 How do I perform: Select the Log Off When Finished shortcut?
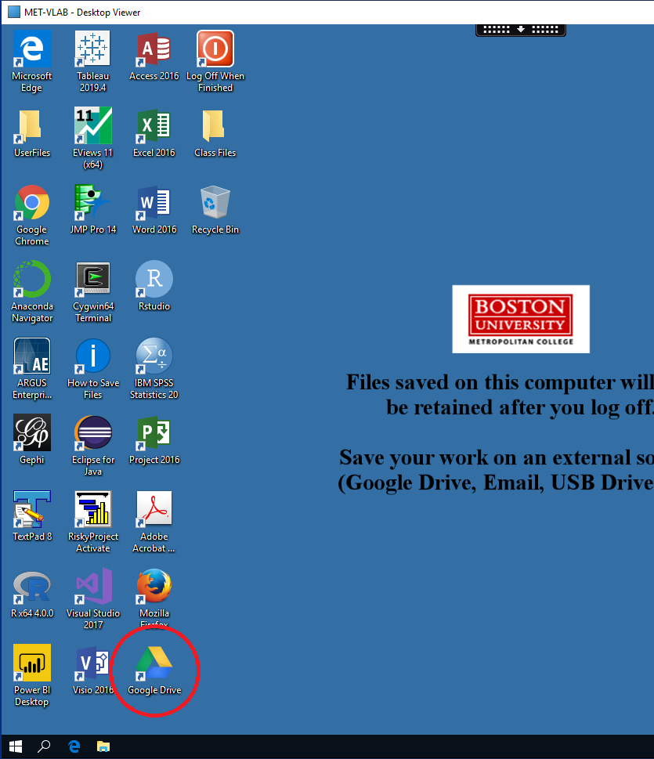pos(215,50)
